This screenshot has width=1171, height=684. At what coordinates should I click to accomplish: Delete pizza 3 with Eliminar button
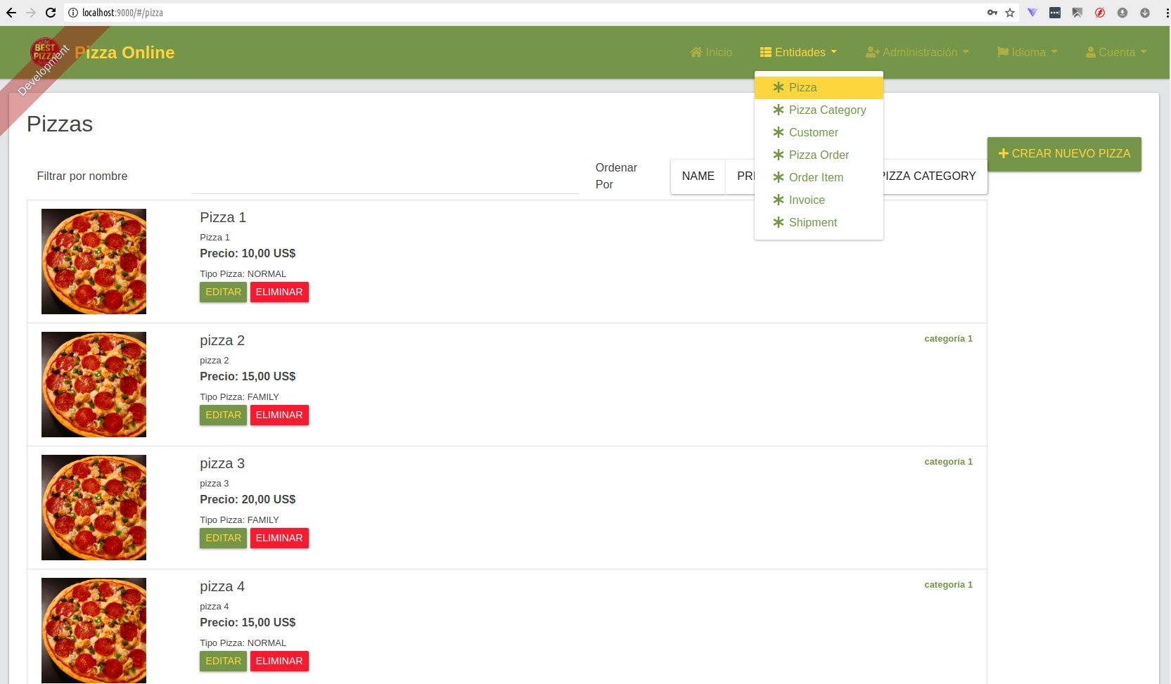coord(279,538)
